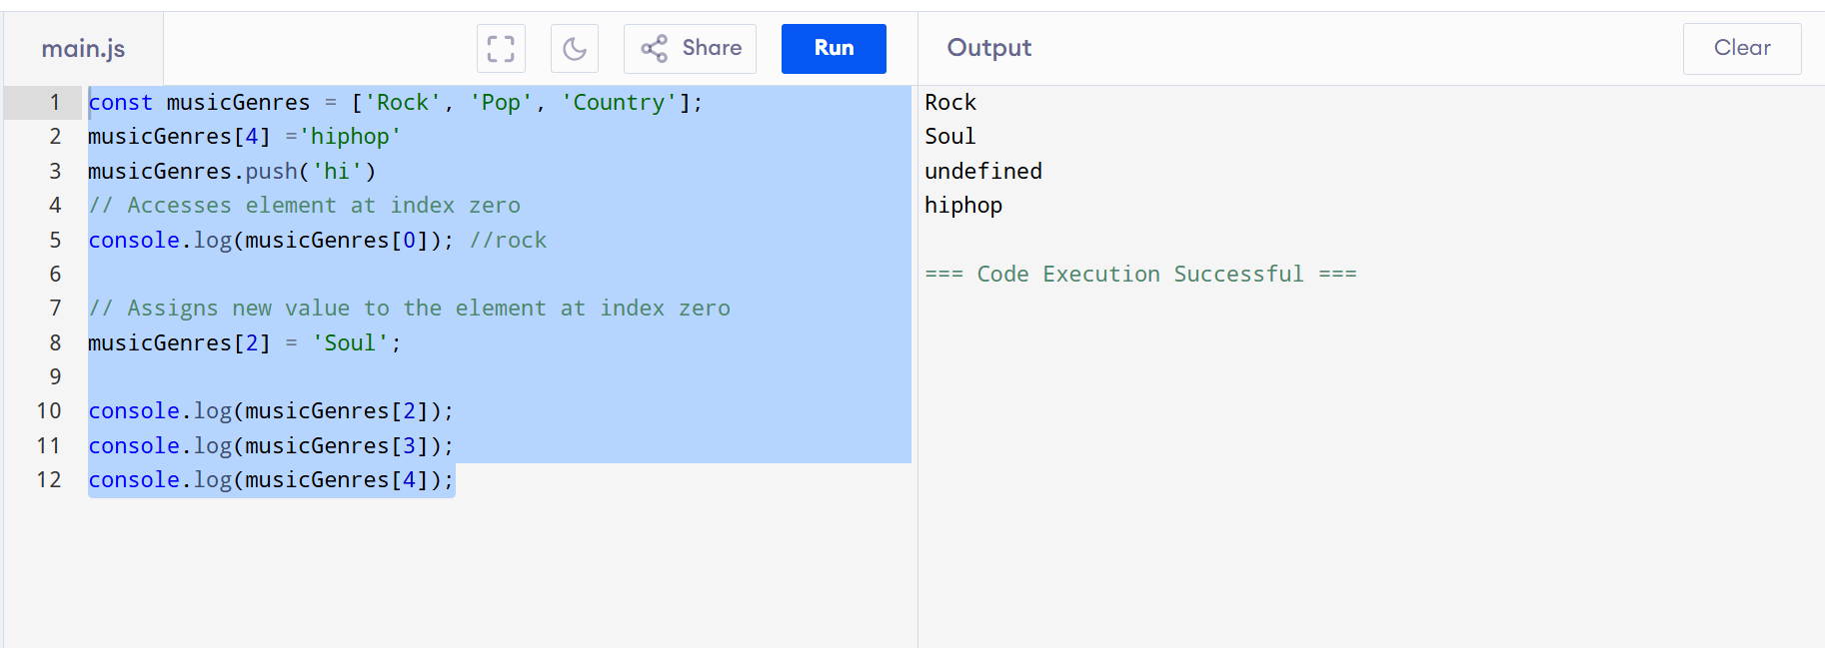Place cursor in the 'Country' string on line 1
This screenshot has width=1825, height=648.
tap(619, 103)
